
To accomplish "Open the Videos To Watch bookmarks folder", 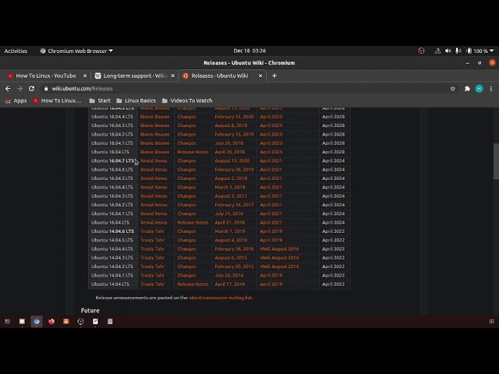I will click(187, 101).
